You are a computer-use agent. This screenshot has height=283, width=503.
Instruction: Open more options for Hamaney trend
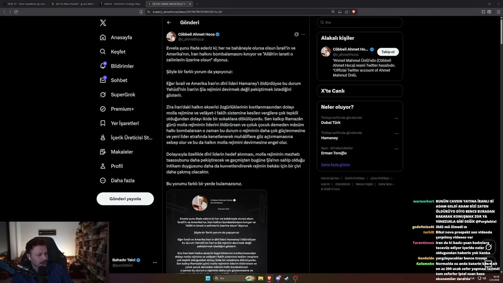point(396,134)
